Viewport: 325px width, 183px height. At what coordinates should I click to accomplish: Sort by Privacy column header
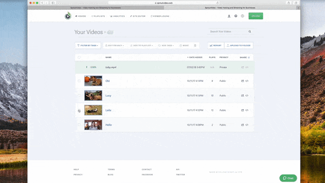coord(224,57)
